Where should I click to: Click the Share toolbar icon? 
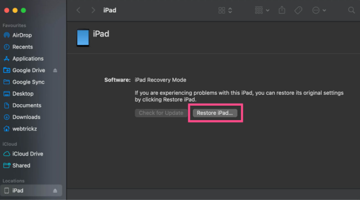click(x=282, y=10)
